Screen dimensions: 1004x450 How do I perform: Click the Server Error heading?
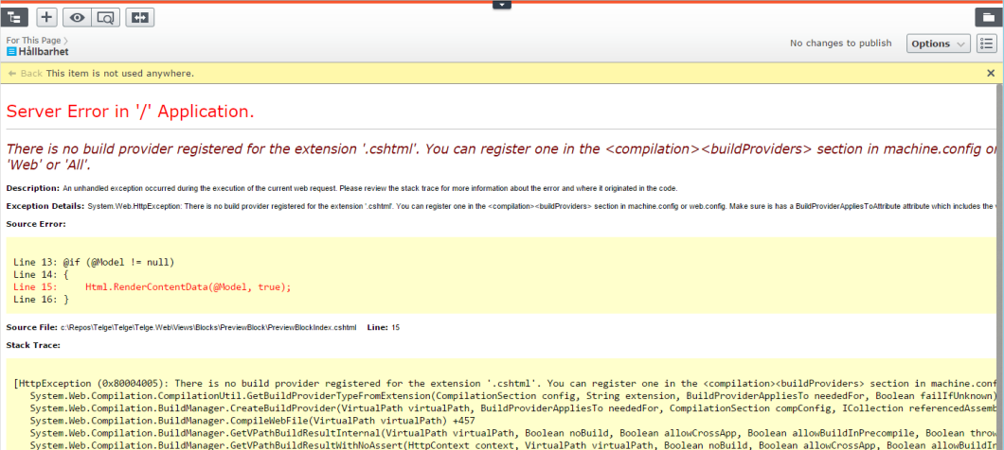[x=131, y=112]
